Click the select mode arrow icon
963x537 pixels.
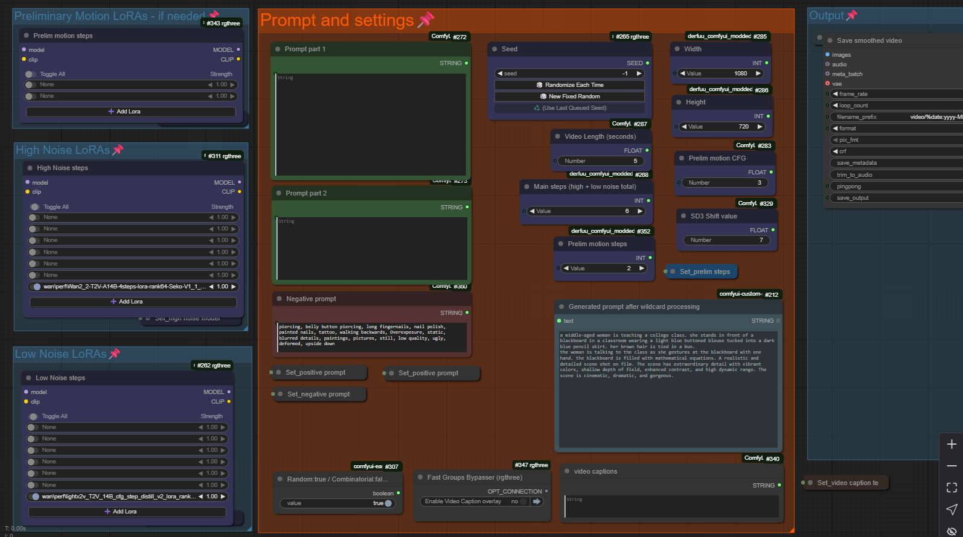(952, 509)
